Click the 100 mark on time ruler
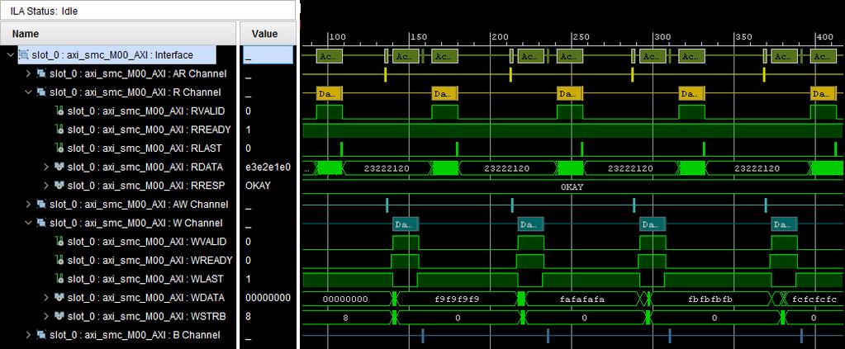Viewport: 845px width, 349px height. [337, 37]
